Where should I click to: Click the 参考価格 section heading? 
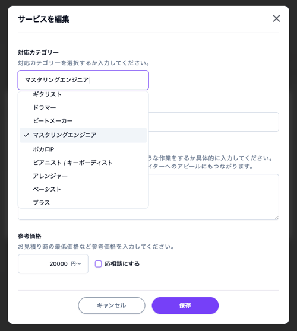(x=30, y=236)
